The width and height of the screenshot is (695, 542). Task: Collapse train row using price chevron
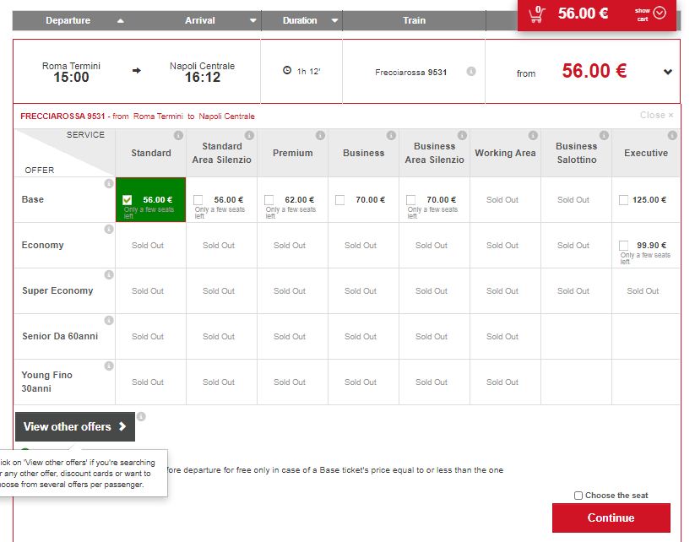pyautogui.click(x=668, y=73)
